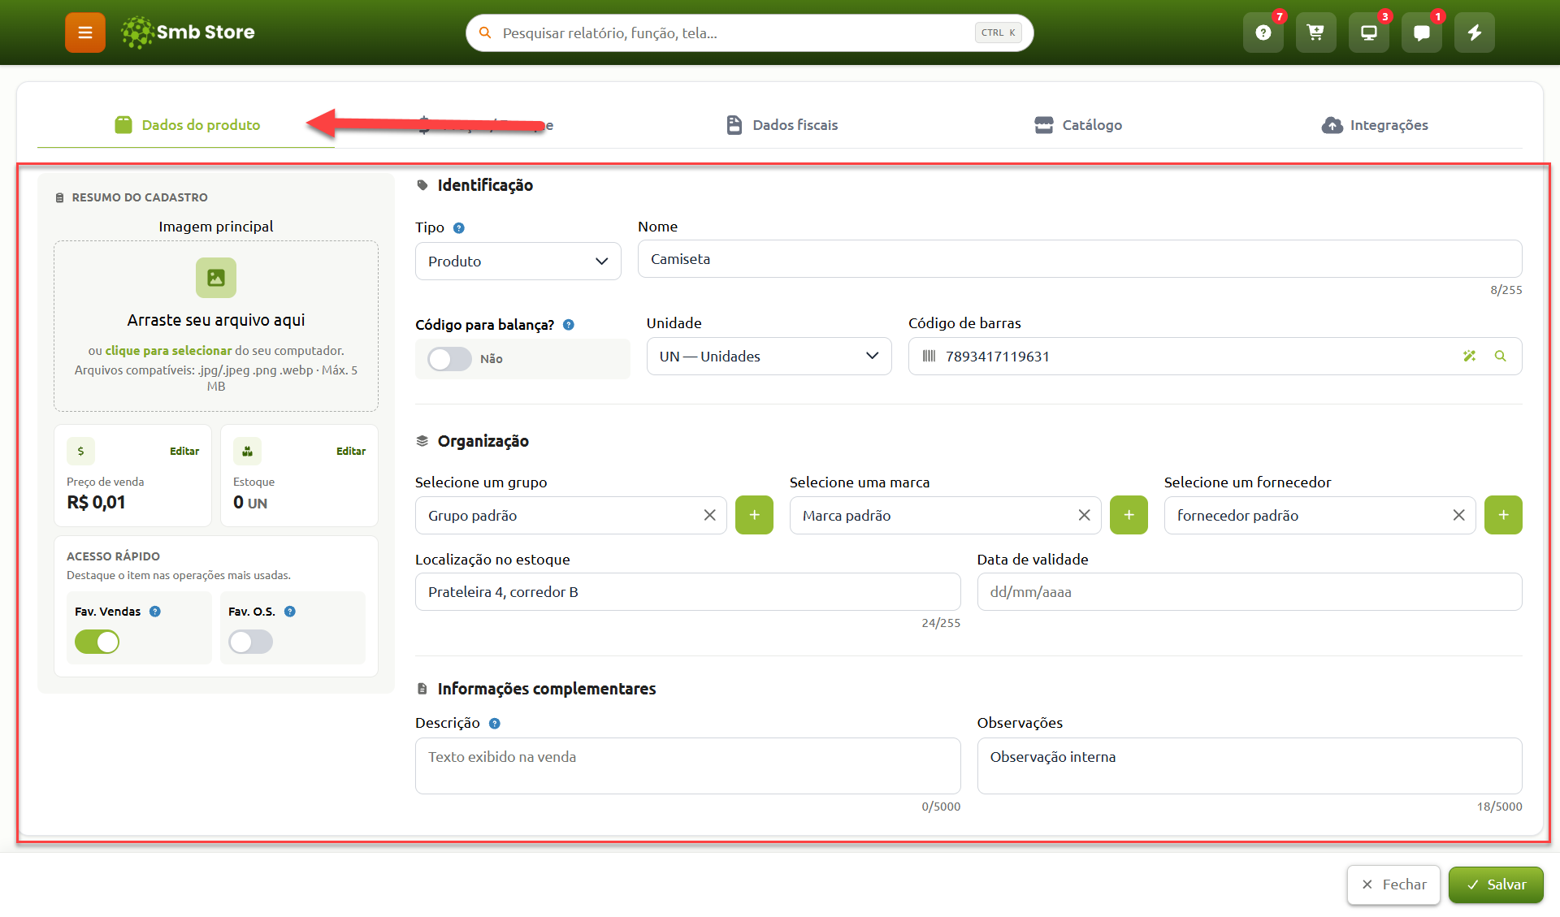Click the barcode search magnifier icon
This screenshot has height=917, width=1560.
pos(1501,356)
